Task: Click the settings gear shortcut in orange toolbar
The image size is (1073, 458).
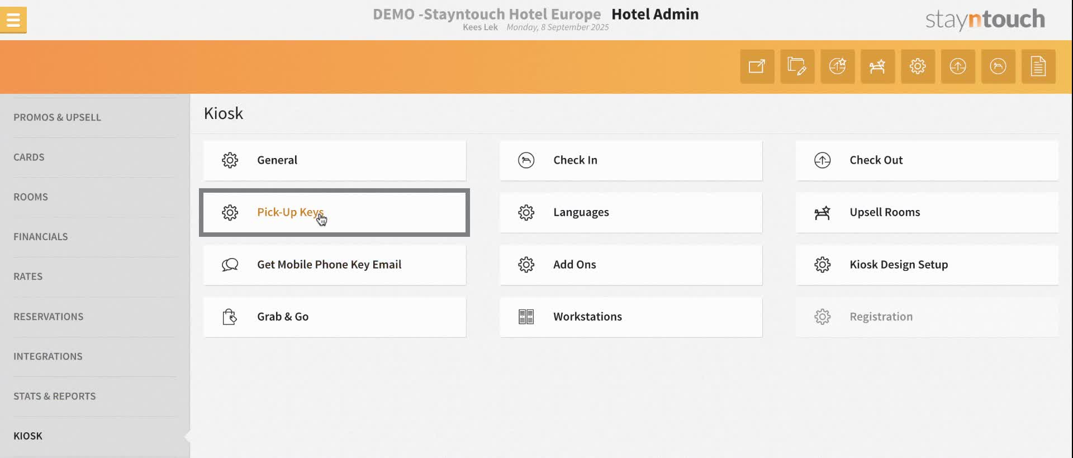Action: point(918,66)
